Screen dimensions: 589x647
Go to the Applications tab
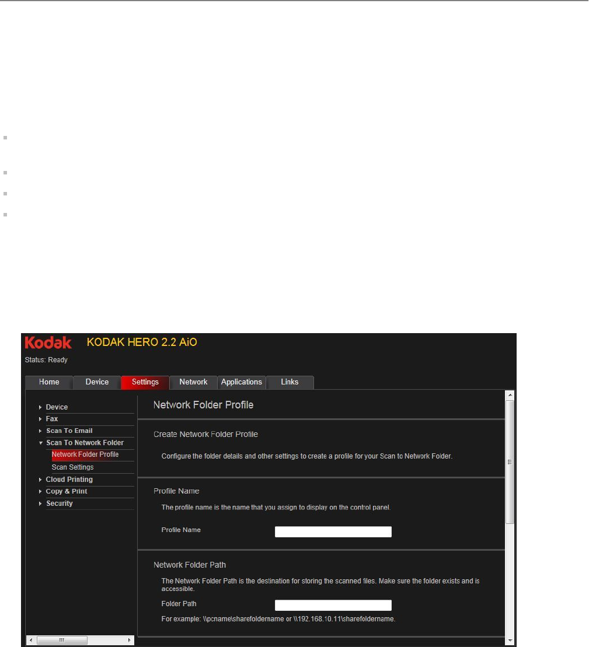tap(242, 382)
